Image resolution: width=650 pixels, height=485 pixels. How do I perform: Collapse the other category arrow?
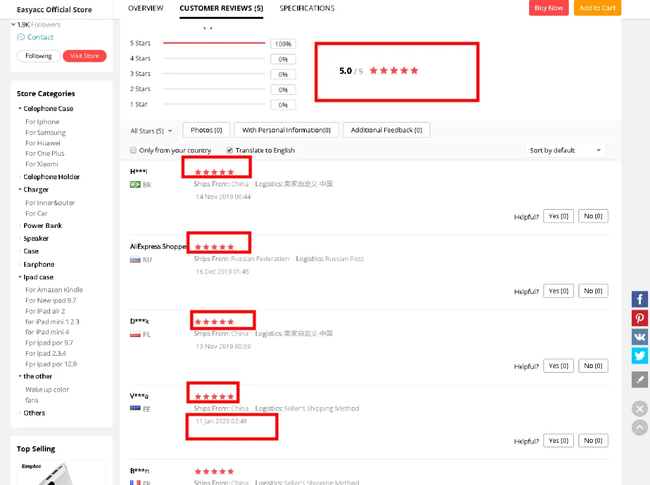tap(20, 376)
